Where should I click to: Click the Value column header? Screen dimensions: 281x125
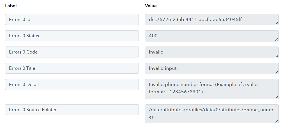(151, 6)
